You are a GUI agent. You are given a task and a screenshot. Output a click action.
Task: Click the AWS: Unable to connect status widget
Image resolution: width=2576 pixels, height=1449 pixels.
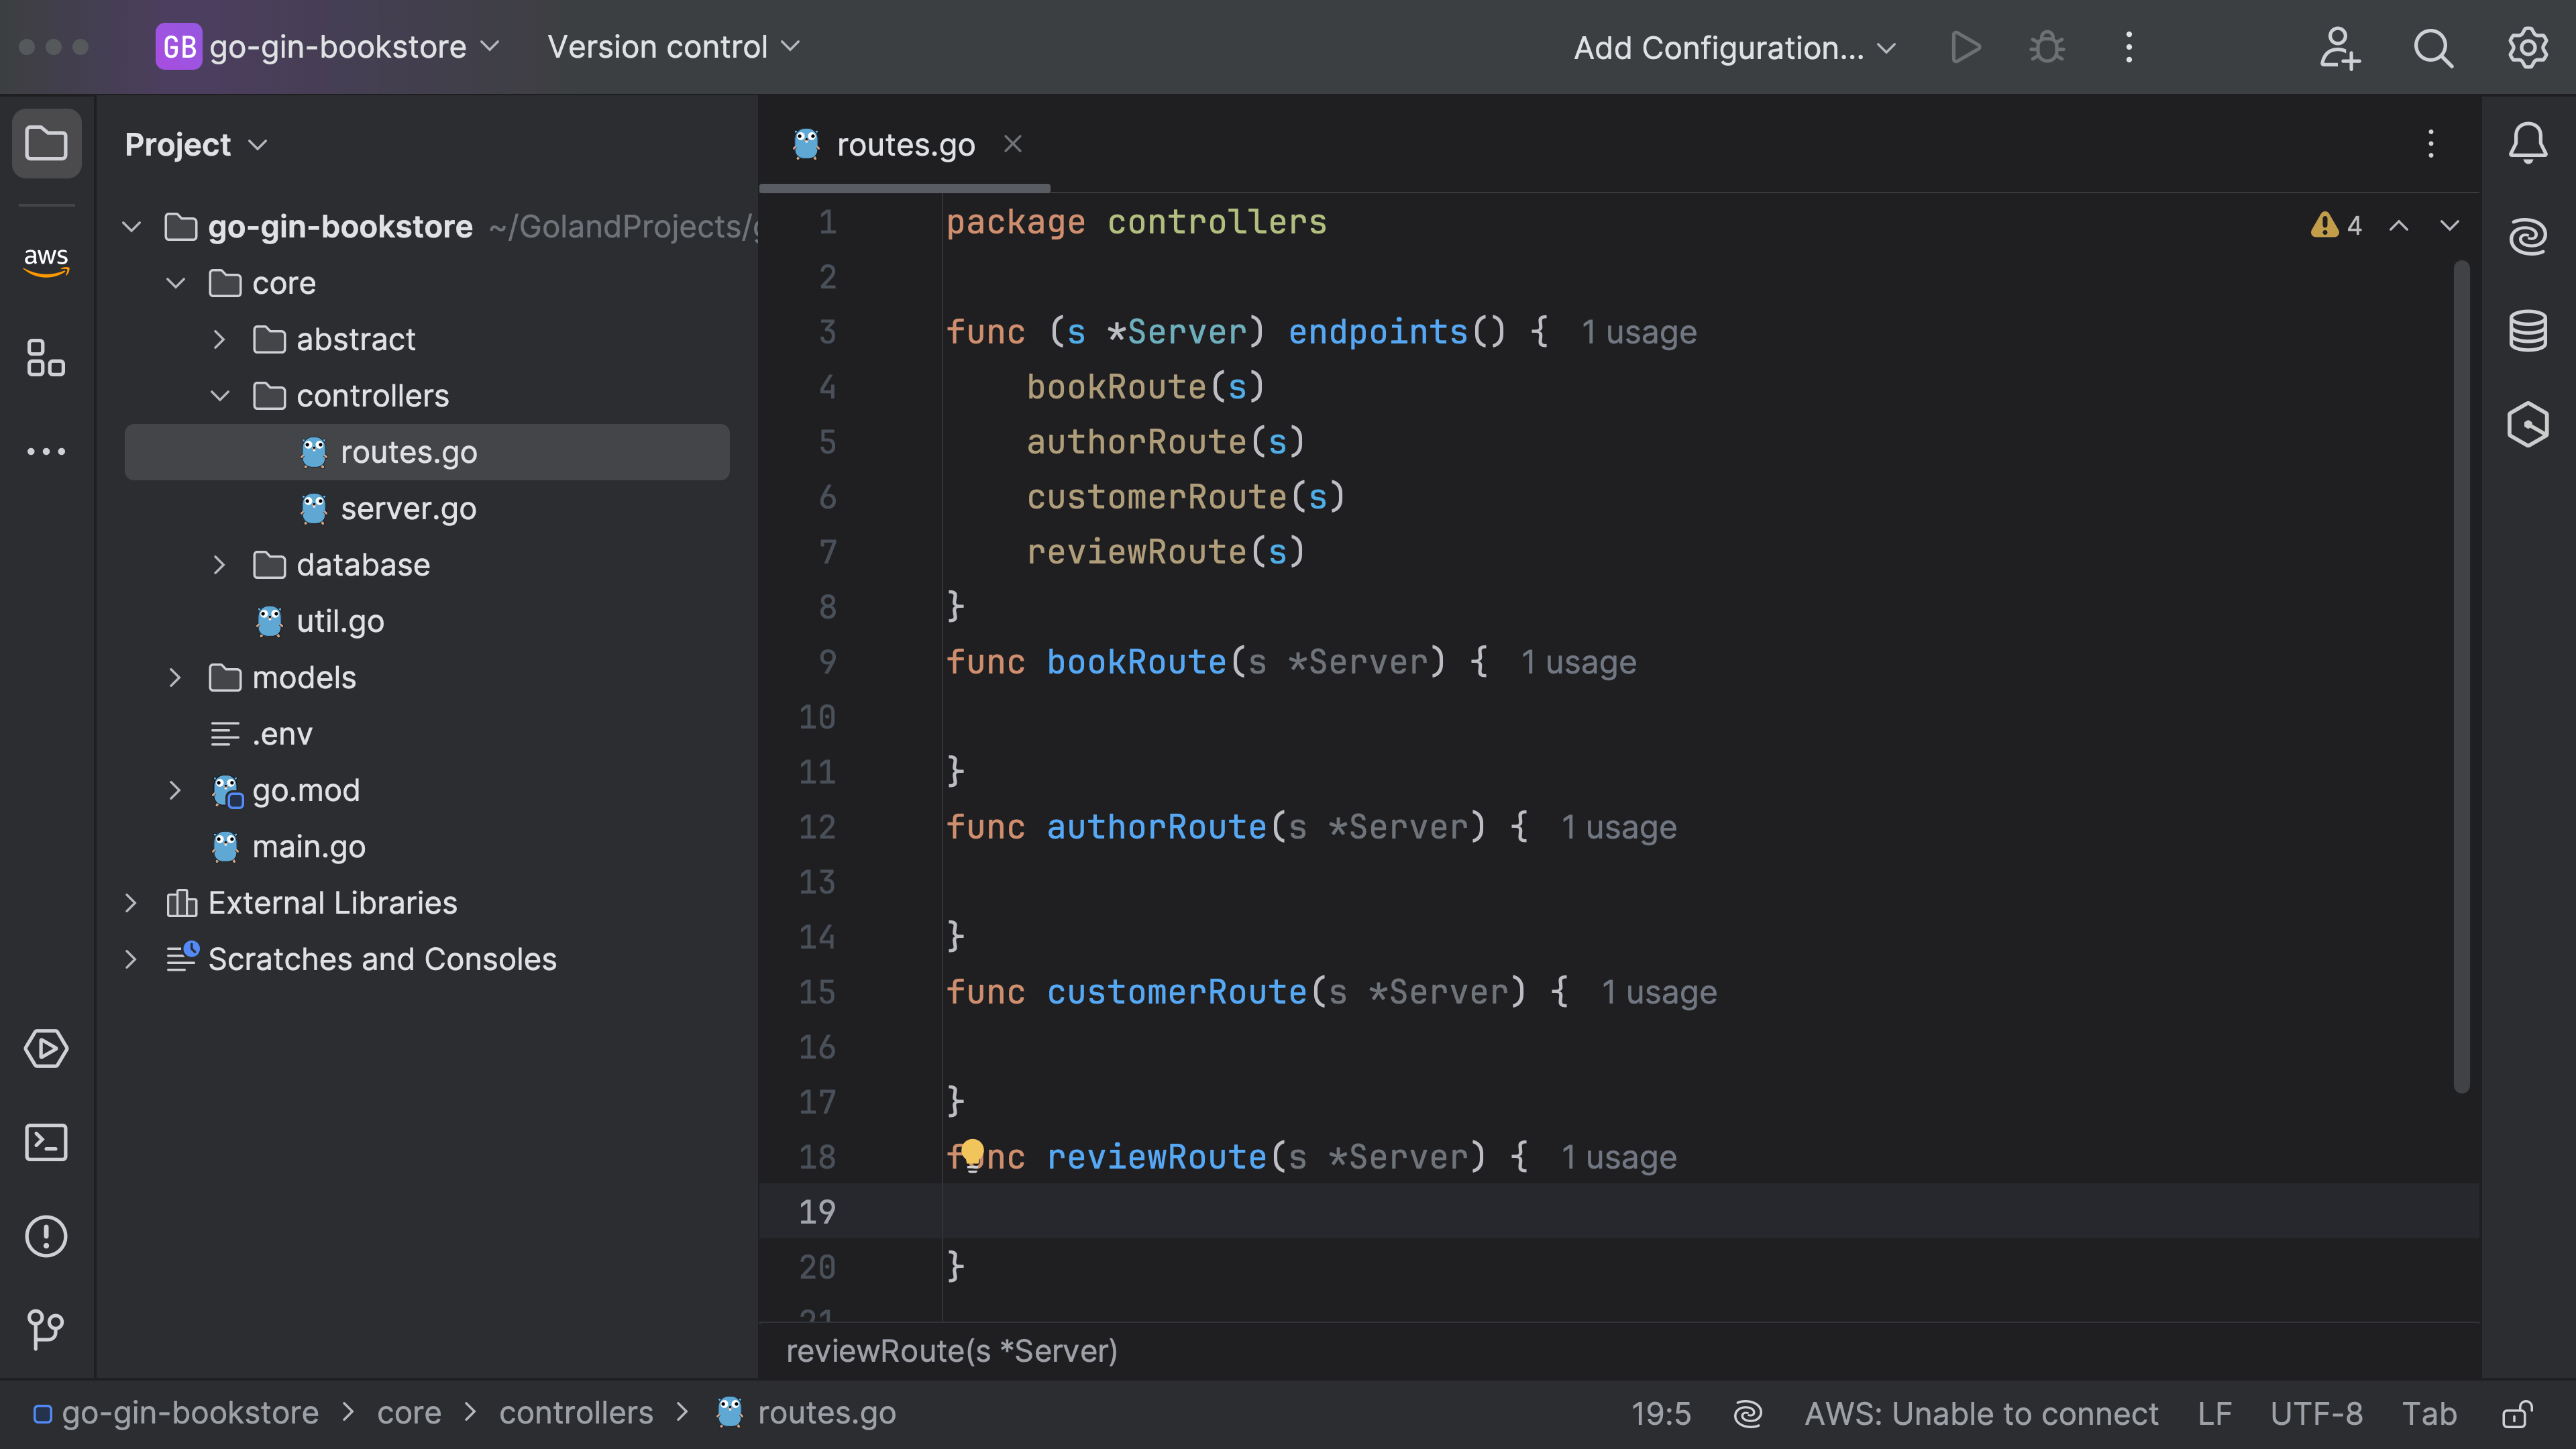click(x=1980, y=1413)
